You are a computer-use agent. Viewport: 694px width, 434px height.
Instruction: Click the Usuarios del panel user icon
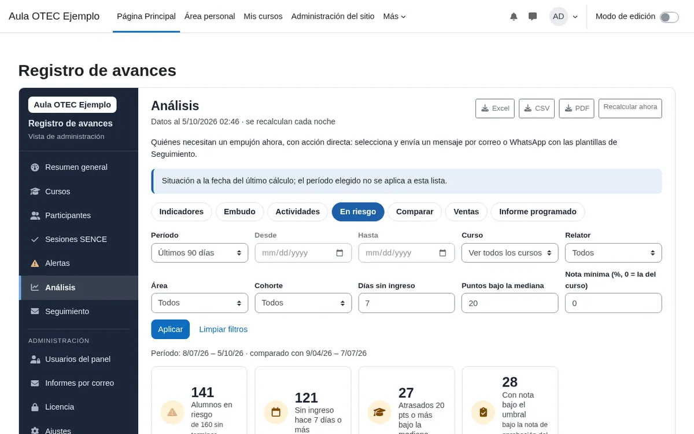[35, 359]
